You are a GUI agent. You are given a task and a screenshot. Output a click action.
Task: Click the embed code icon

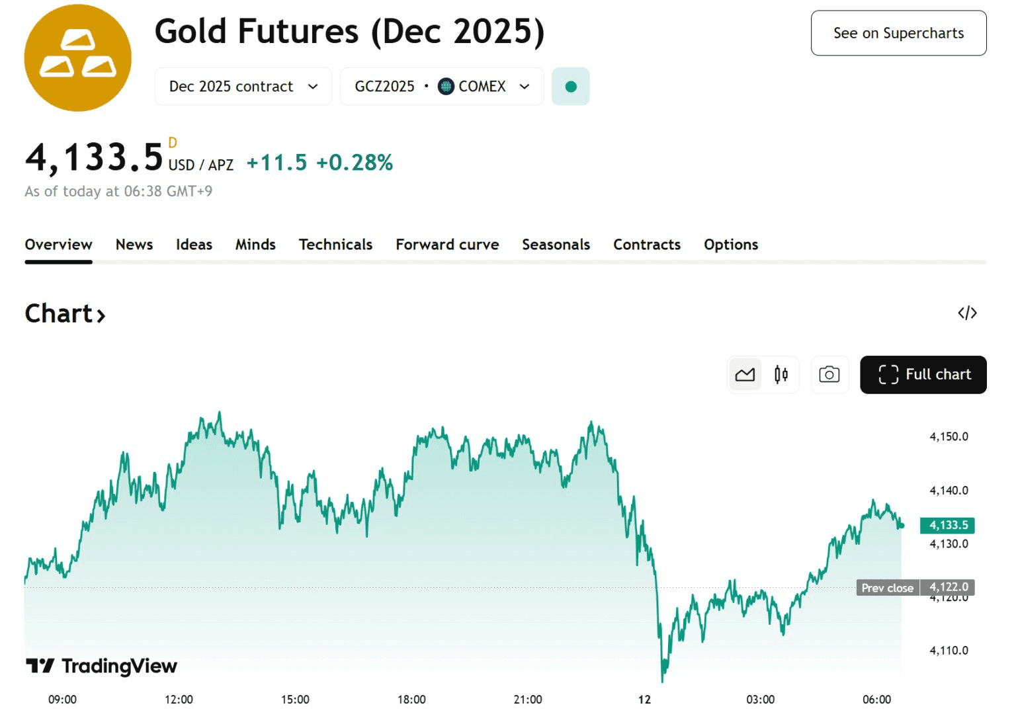point(967,313)
